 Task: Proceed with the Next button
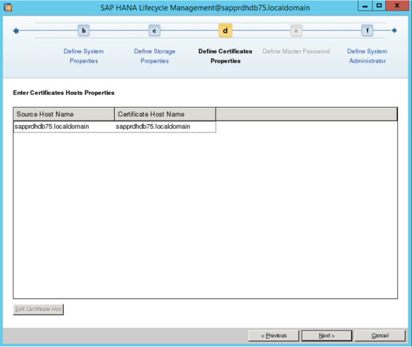(327, 336)
